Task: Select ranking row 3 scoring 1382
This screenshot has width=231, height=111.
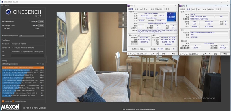Action: pyautogui.click(x=23, y=72)
